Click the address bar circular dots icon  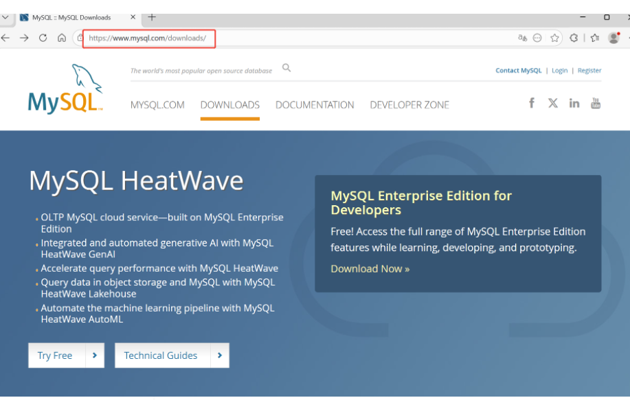coord(537,38)
